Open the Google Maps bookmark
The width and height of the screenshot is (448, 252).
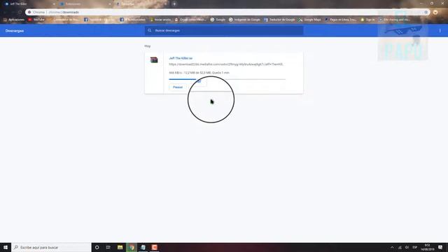click(310, 20)
